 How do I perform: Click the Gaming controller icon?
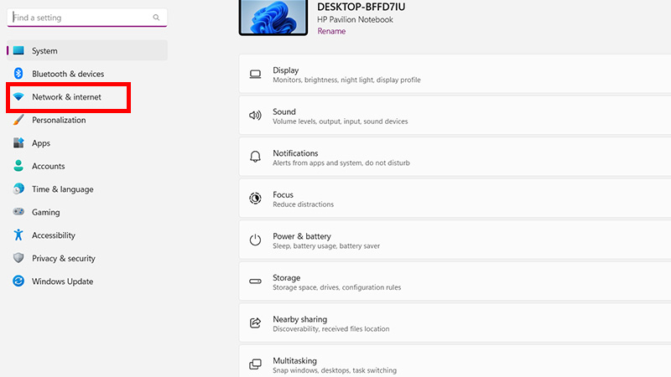click(18, 212)
